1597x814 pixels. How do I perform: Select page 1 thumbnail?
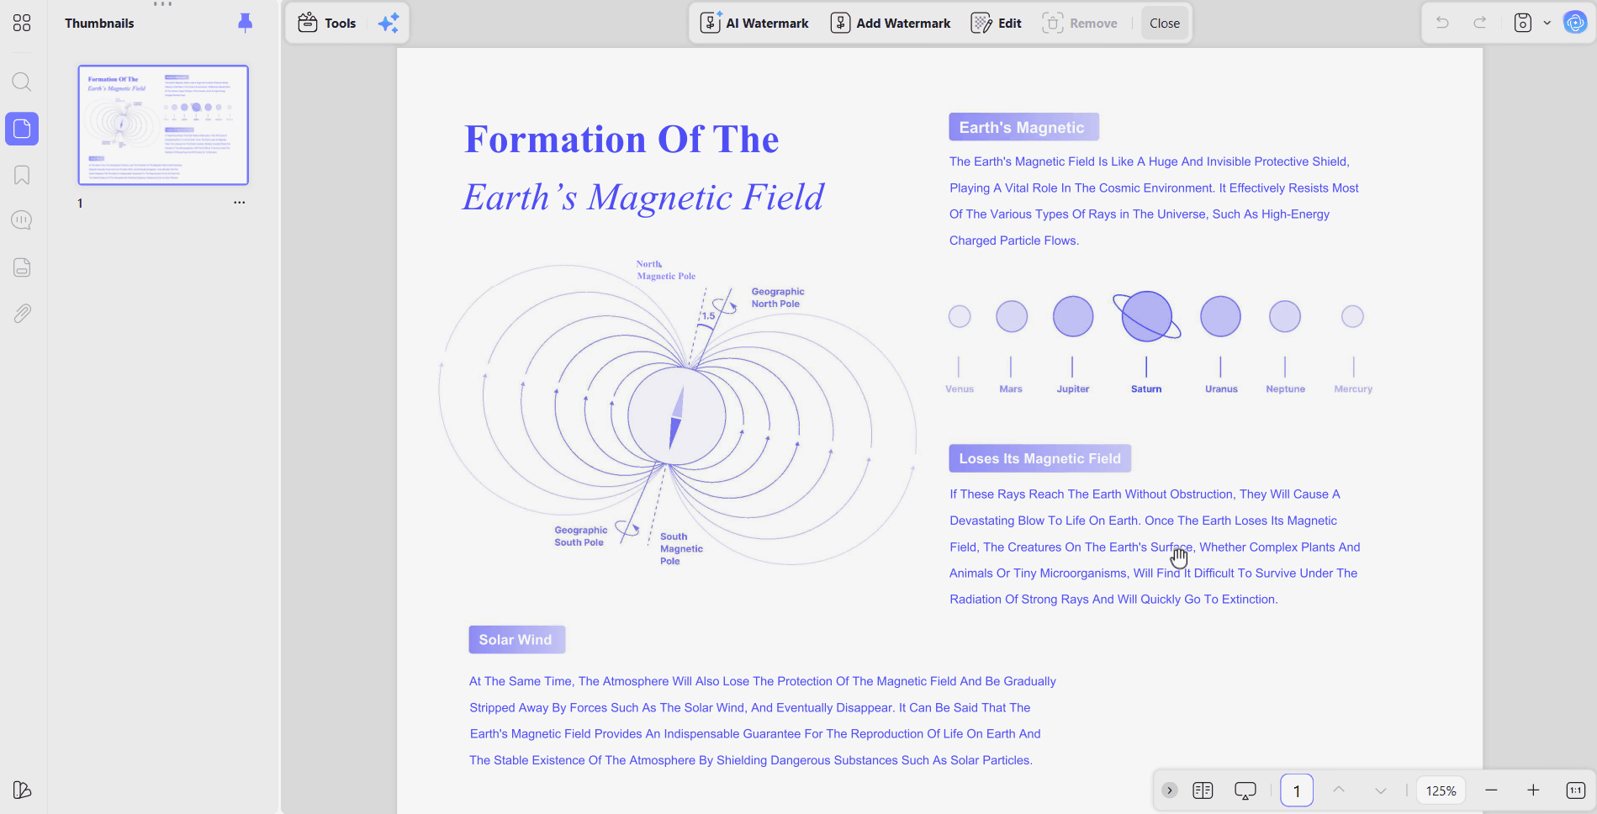[x=163, y=125]
